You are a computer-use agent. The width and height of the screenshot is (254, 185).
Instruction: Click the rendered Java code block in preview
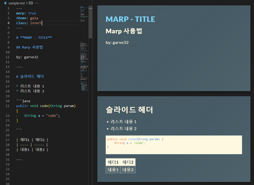tap(174, 145)
